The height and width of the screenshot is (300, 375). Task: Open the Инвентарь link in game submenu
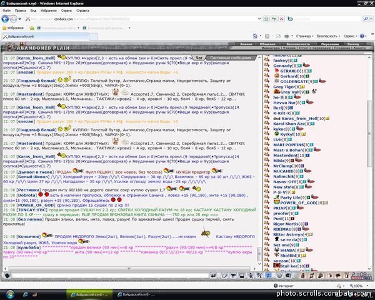[x=271, y=48]
